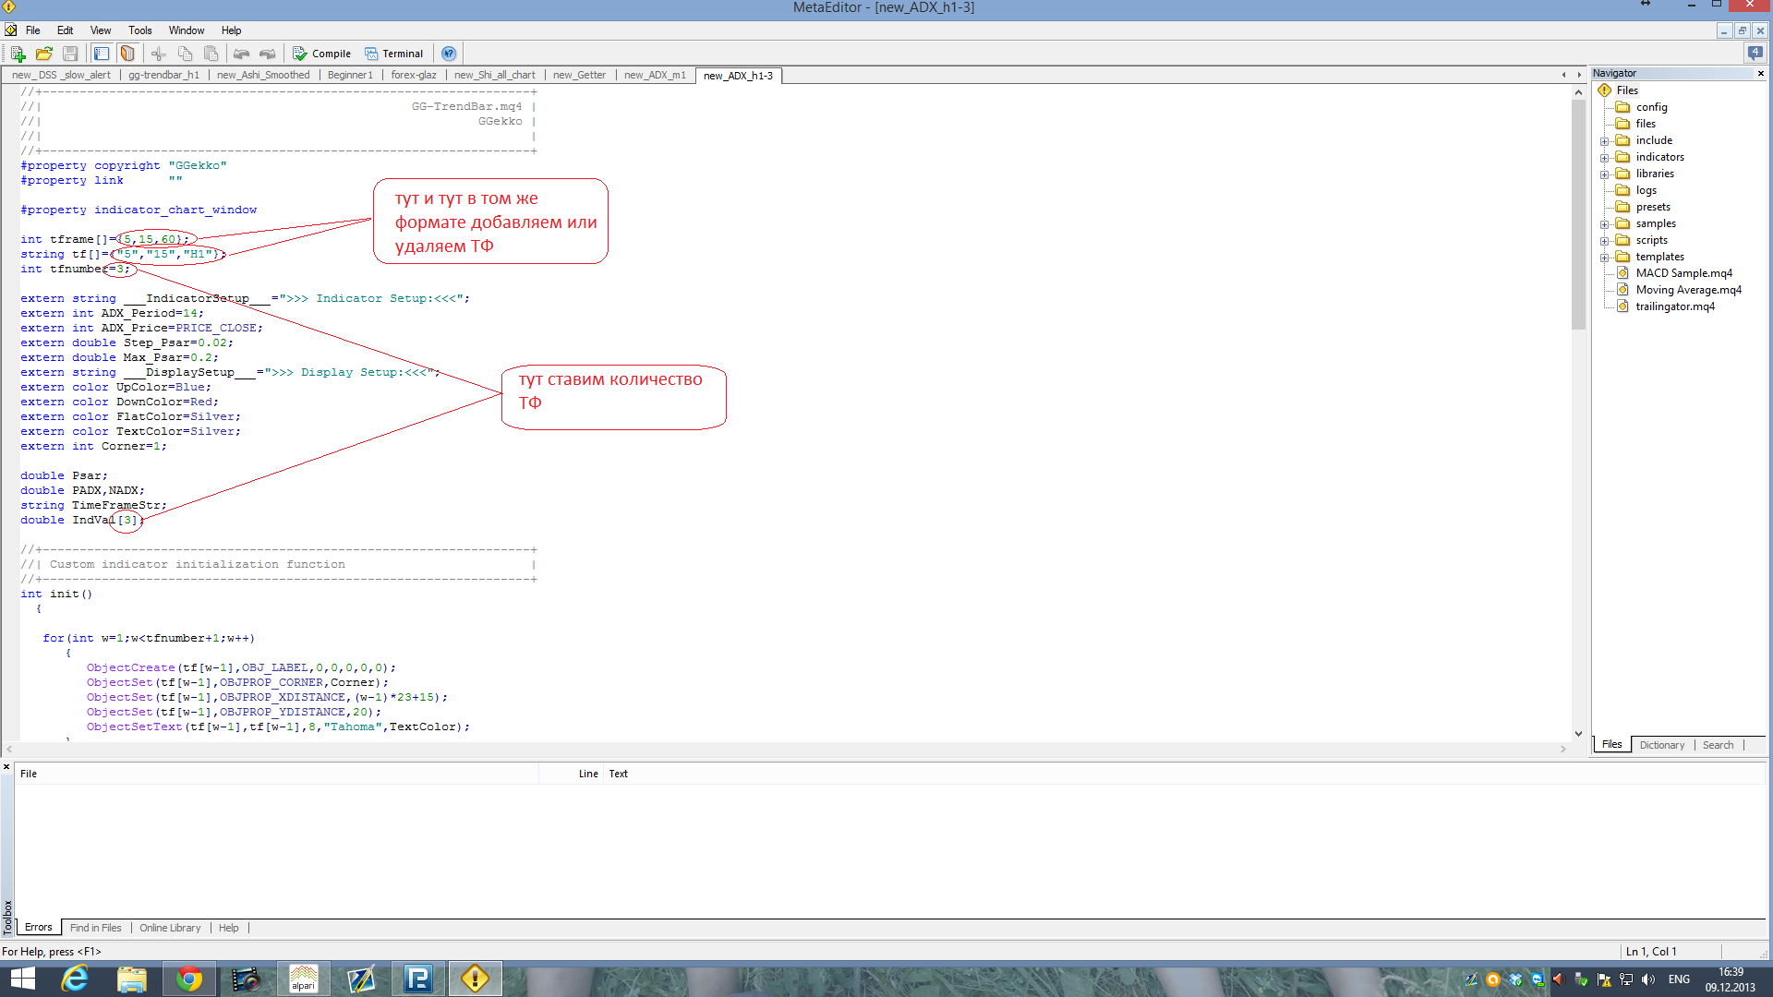
Task: Open Internet Explorer from taskbar
Action: [75, 979]
